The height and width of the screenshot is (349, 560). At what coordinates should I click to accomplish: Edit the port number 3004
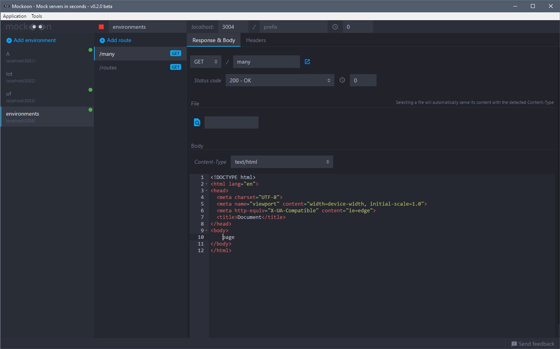click(233, 27)
